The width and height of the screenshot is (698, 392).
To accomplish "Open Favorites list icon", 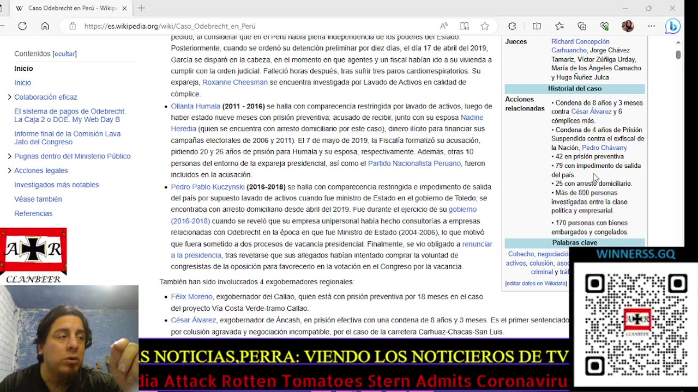I will pos(559,26).
